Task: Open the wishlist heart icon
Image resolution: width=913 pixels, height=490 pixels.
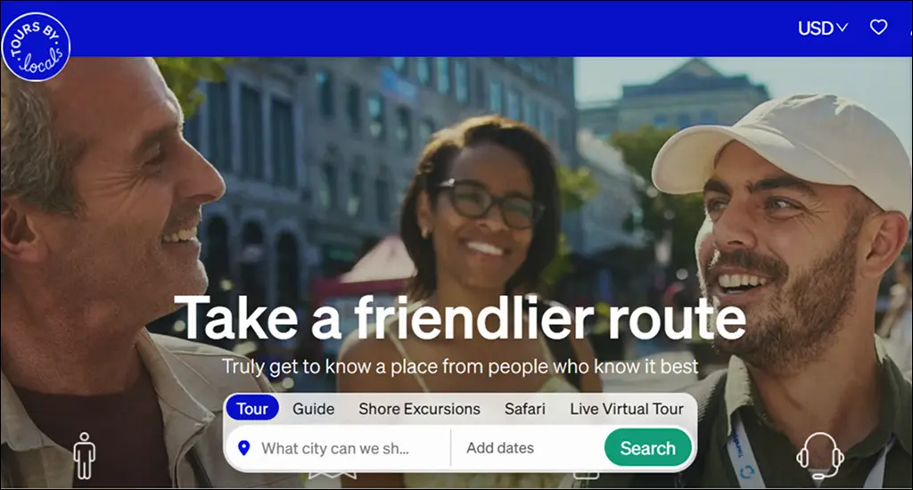Action: [878, 28]
